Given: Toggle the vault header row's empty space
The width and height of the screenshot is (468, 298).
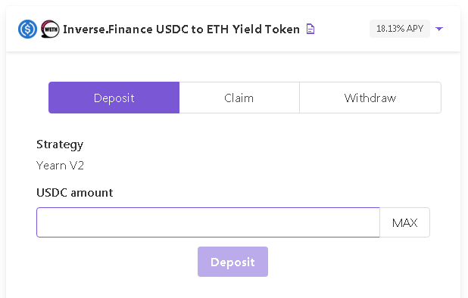Looking at the screenshot, I should tap(342, 29).
